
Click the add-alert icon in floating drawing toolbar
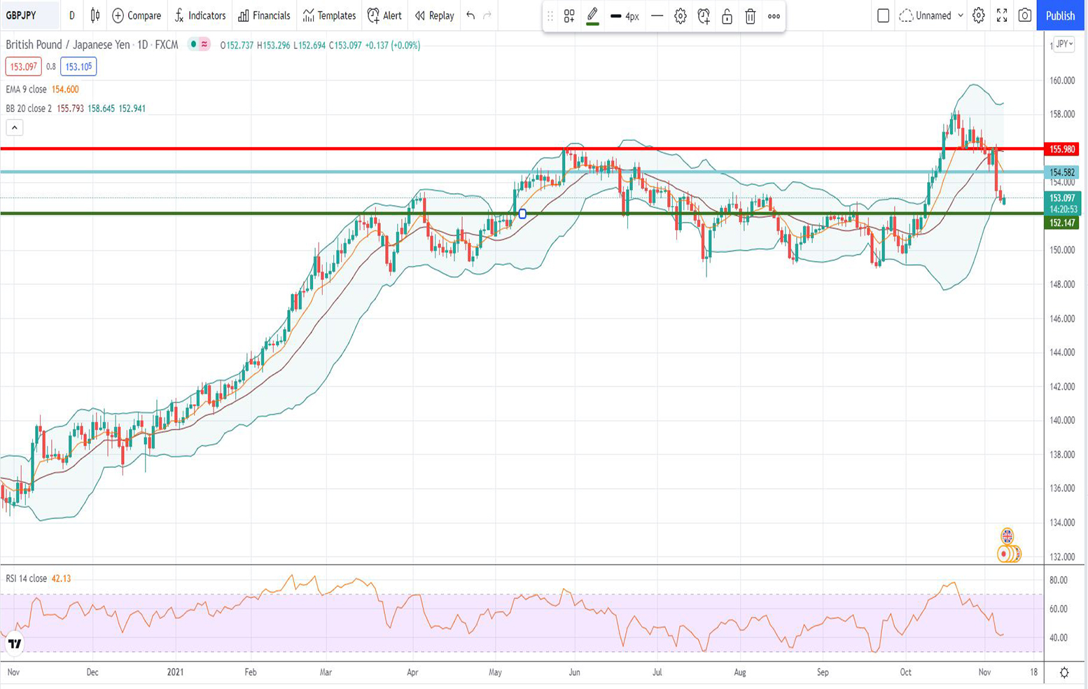click(x=704, y=16)
